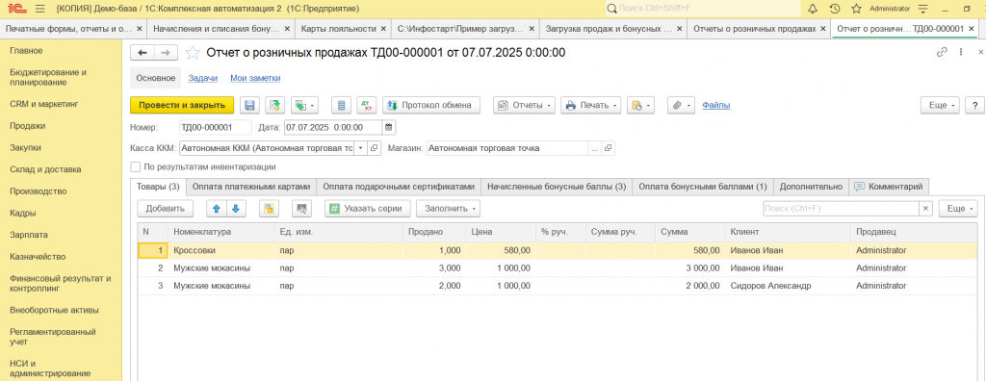Select the Кроссовки row cell

coord(221,250)
